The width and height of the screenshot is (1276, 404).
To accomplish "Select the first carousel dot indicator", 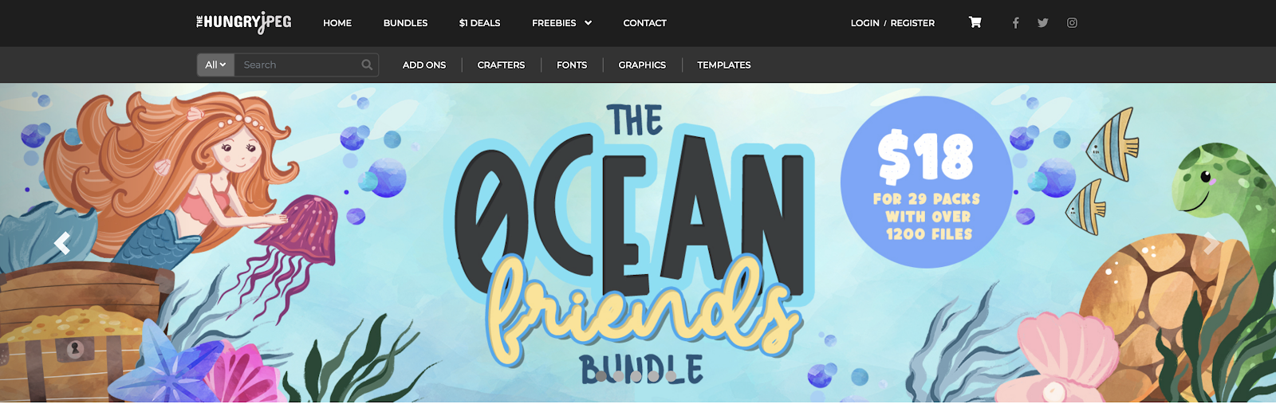I will pyautogui.click(x=601, y=376).
